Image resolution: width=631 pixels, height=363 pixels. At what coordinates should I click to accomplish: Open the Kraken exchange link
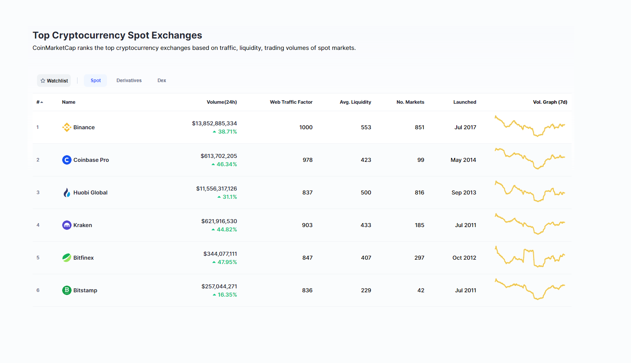pos(83,225)
